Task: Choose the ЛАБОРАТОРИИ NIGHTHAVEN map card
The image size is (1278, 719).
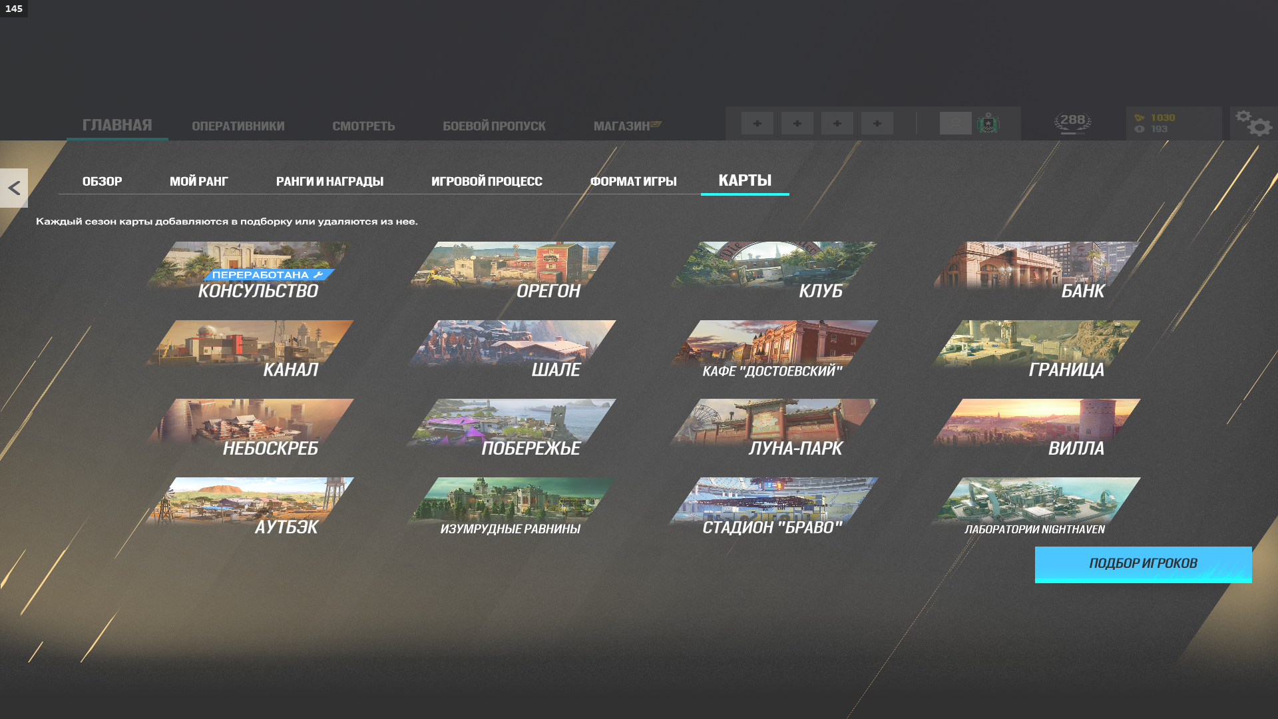Action: tap(1036, 507)
